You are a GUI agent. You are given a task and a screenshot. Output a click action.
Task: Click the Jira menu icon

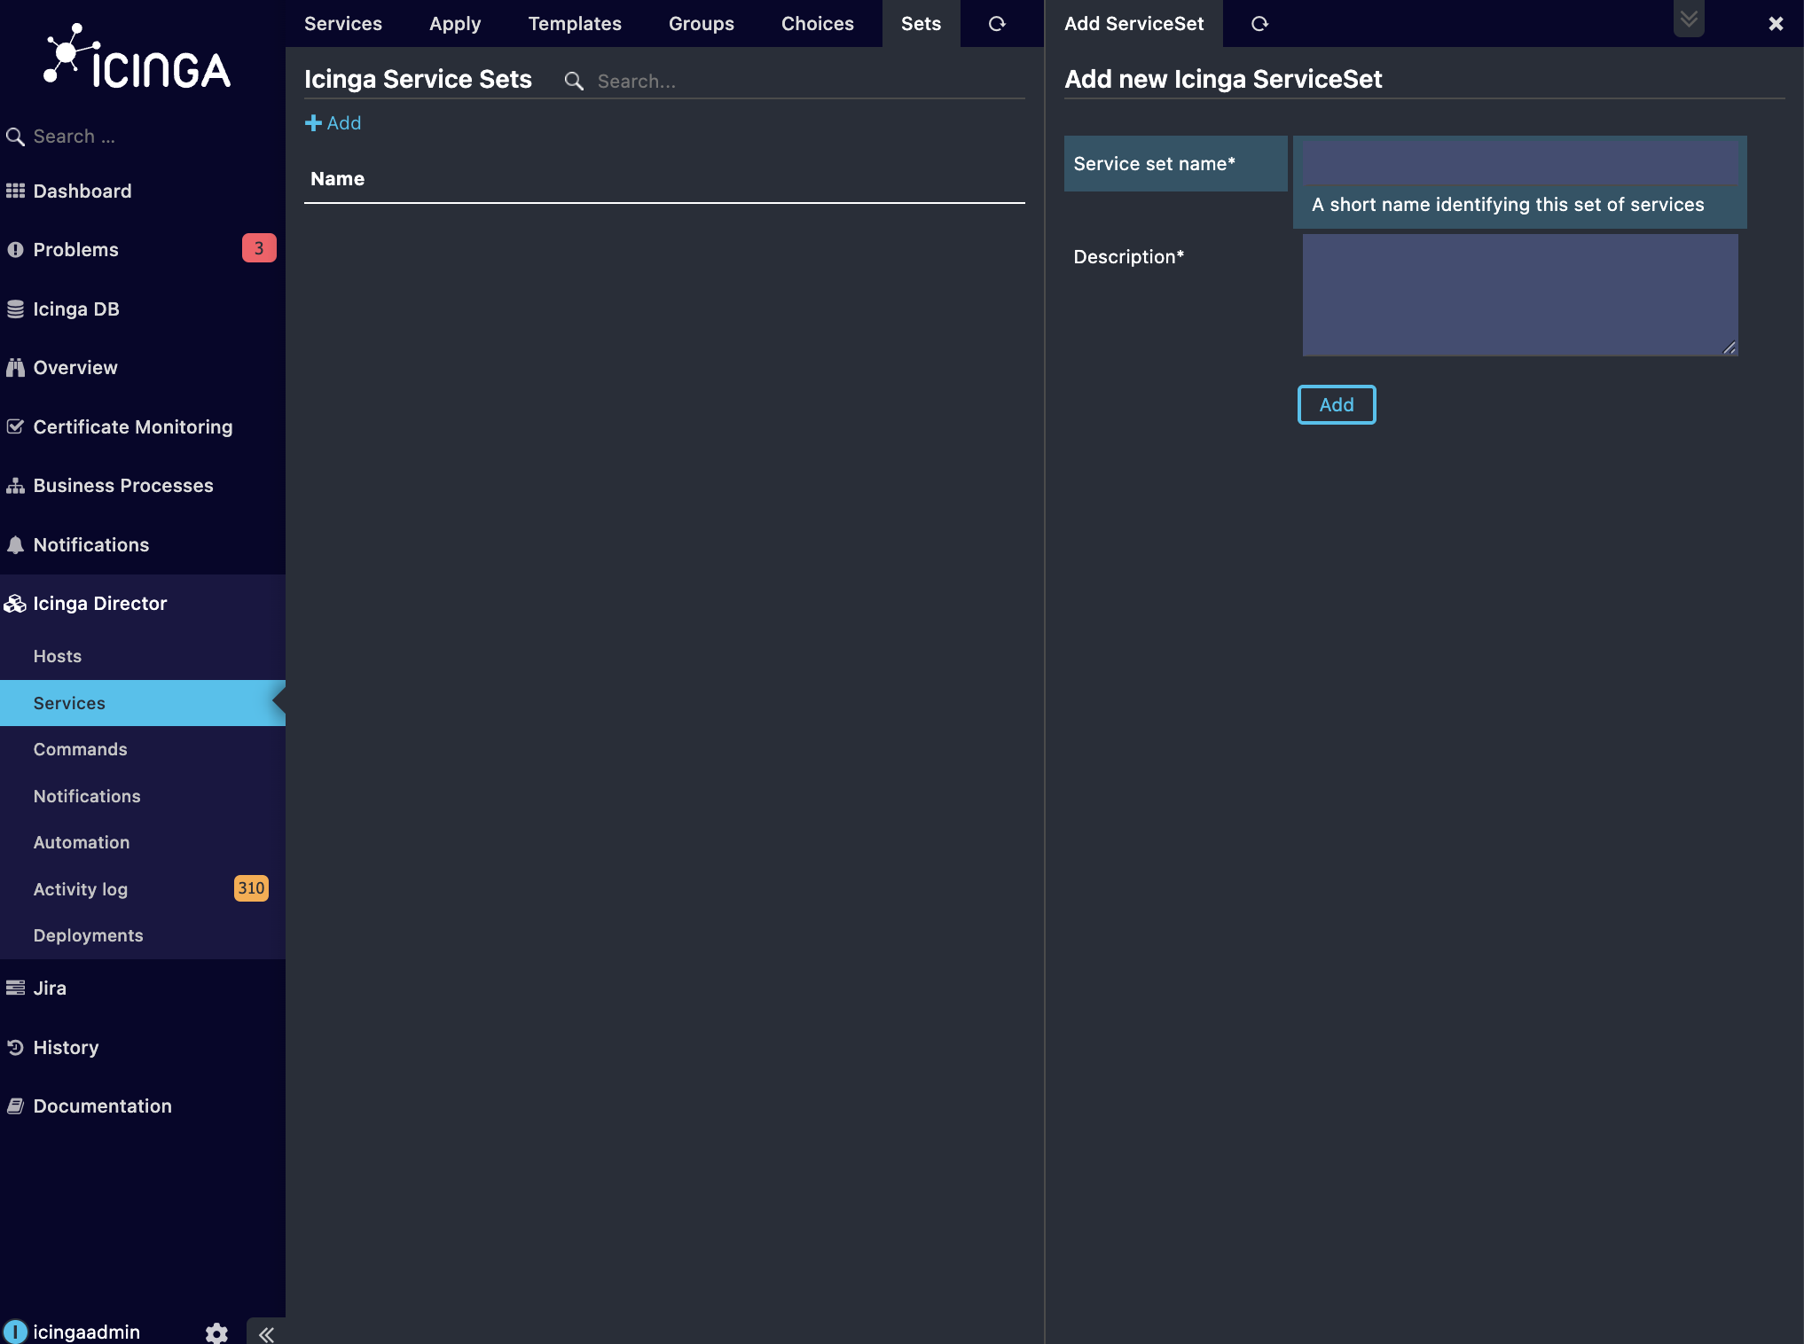point(15,988)
